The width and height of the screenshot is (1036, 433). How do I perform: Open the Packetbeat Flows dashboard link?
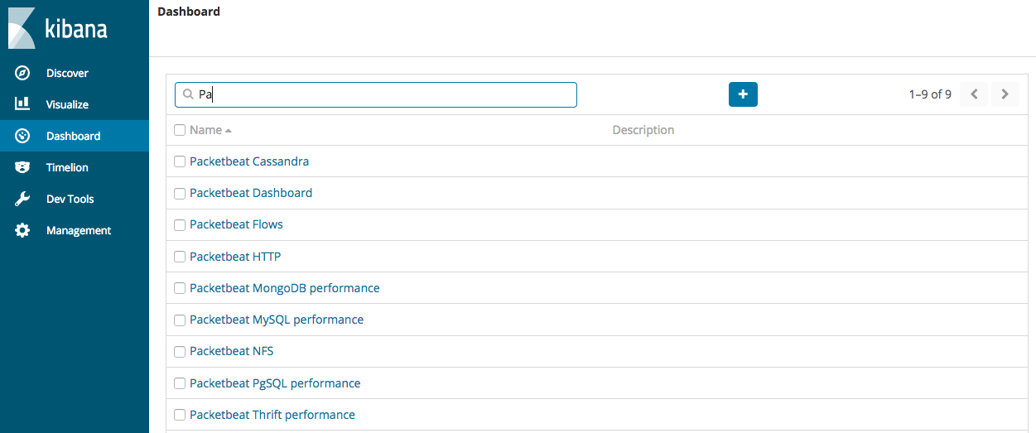pyautogui.click(x=236, y=224)
